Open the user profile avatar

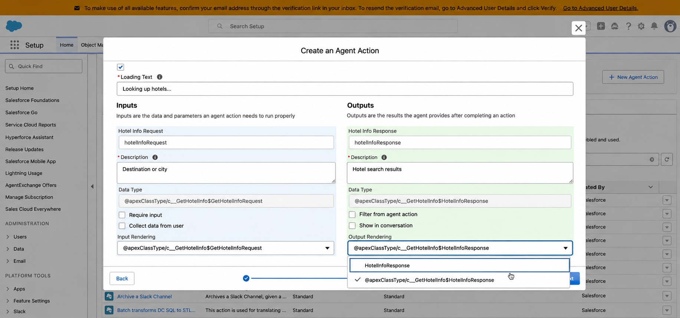670,26
